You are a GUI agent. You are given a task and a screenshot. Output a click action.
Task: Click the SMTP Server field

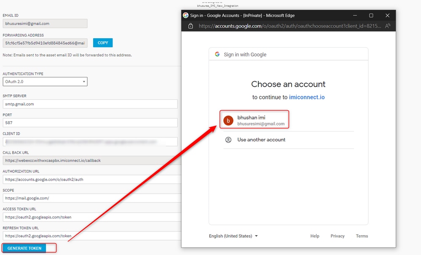click(90, 104)
